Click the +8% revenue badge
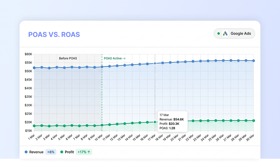Image resolution: width=280 pixels, height=166 pixels. point(51,152)
